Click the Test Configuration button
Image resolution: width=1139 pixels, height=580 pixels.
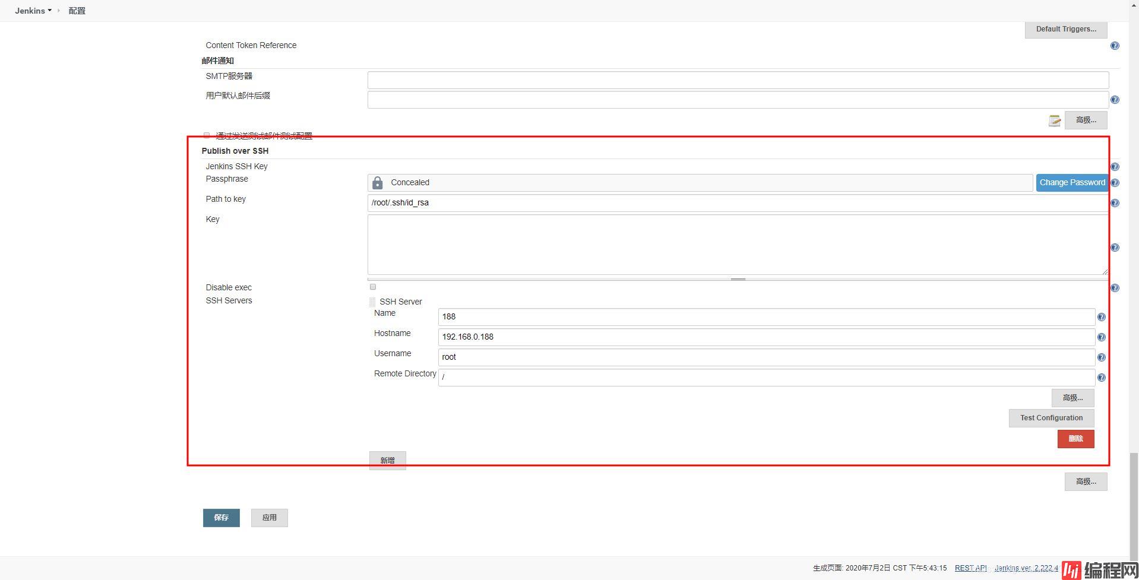(x=1051, y=418)
